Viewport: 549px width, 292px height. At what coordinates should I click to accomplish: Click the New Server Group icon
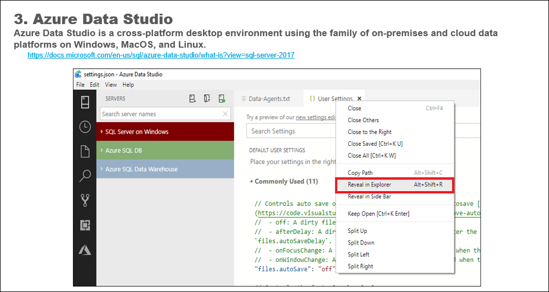click(207, 99)
